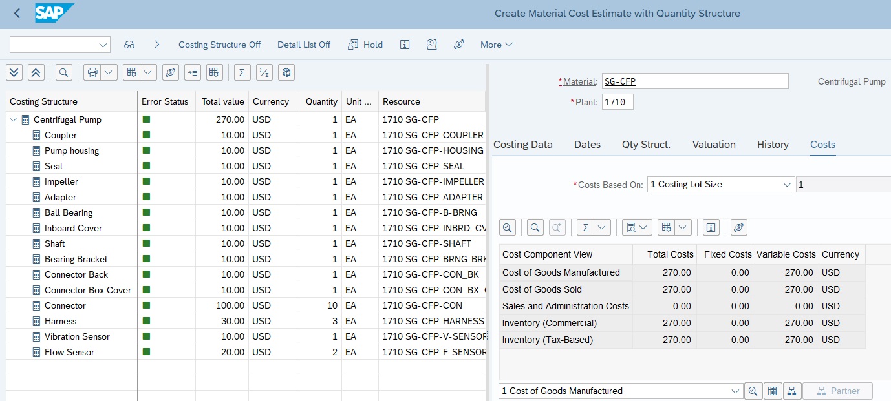
Task: Open the Costs Based On dropdown
Action: pos(787,185)
